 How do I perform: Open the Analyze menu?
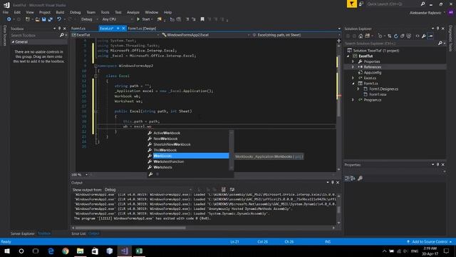point(133,12)
